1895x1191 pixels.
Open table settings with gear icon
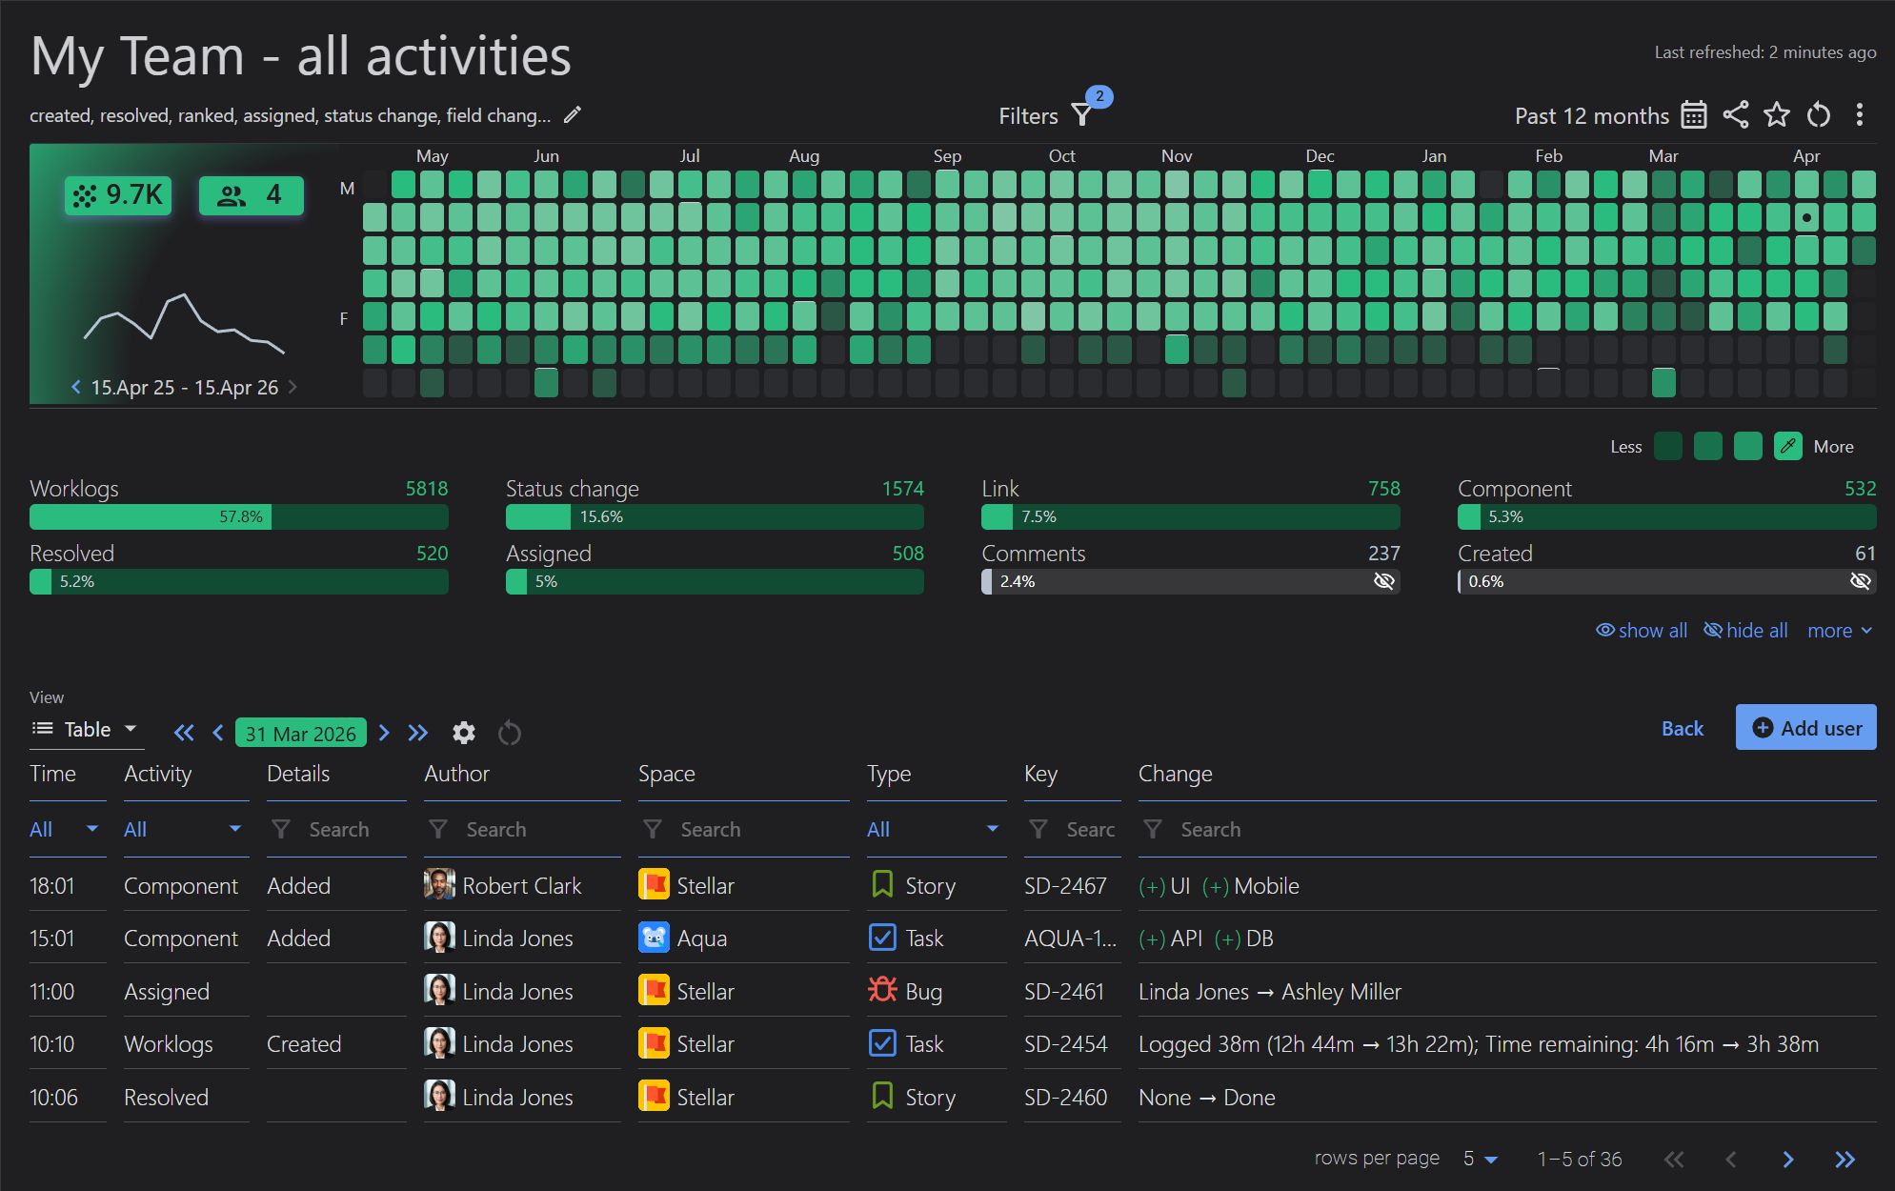tap(464, 733)
